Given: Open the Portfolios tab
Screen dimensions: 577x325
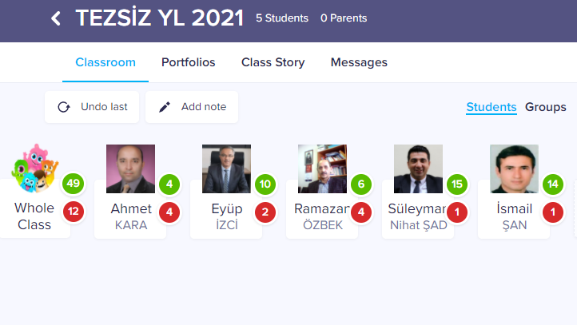Looking at the screenshot, I should [x=189, y=62].
